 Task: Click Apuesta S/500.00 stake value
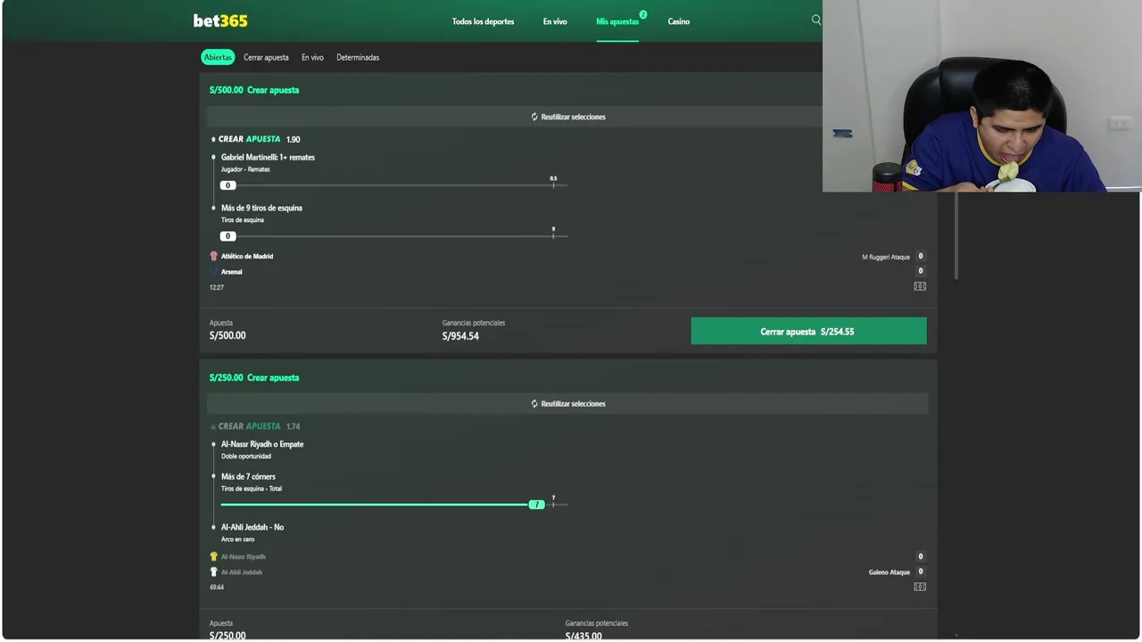228,335
